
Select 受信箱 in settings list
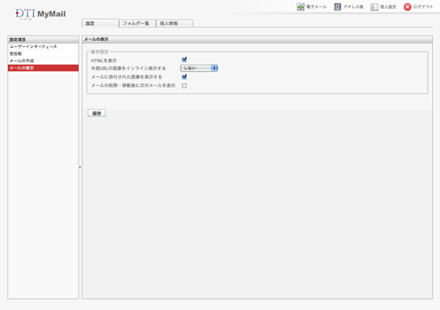pyautogui.click(x=43, y=54)
